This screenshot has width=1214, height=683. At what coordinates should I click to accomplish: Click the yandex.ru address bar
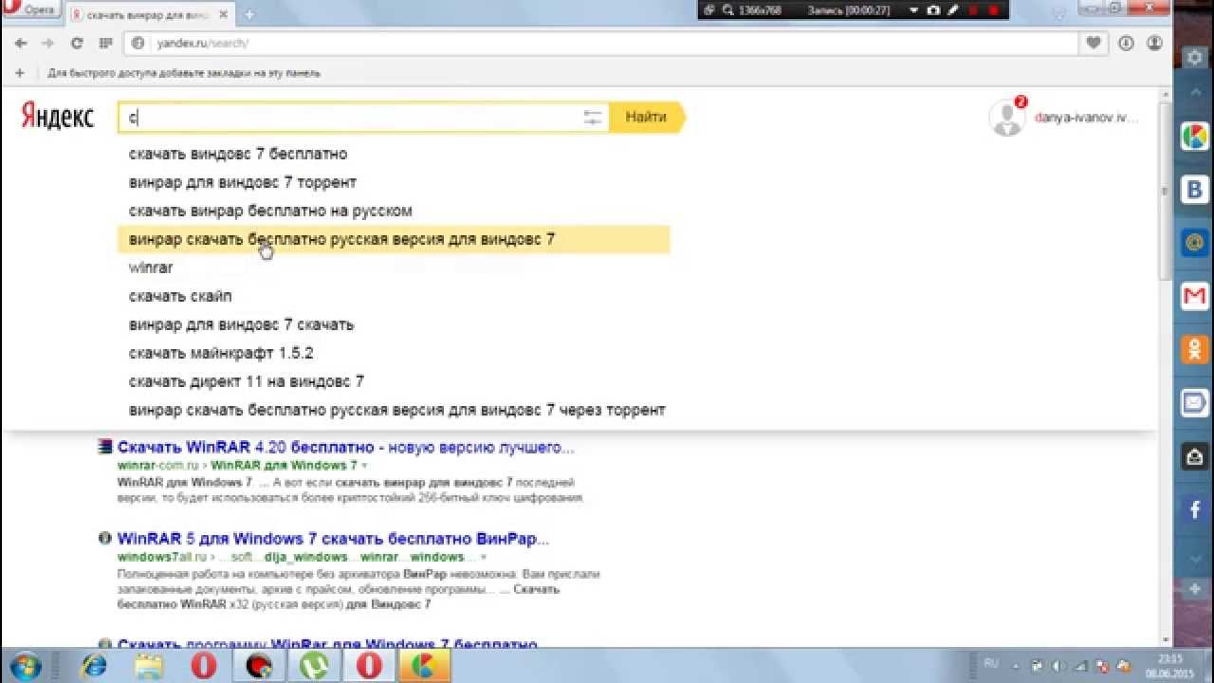[x=602, y=43]
